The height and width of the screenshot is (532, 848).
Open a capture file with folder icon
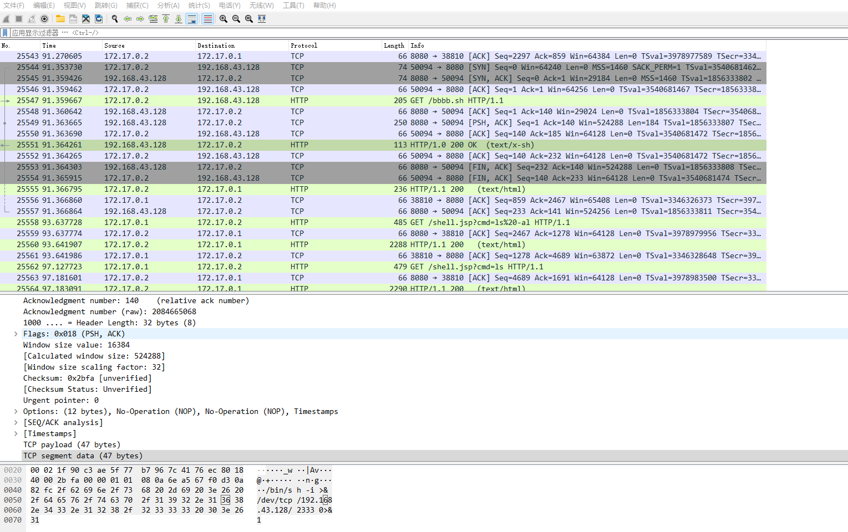pos(60,19)
